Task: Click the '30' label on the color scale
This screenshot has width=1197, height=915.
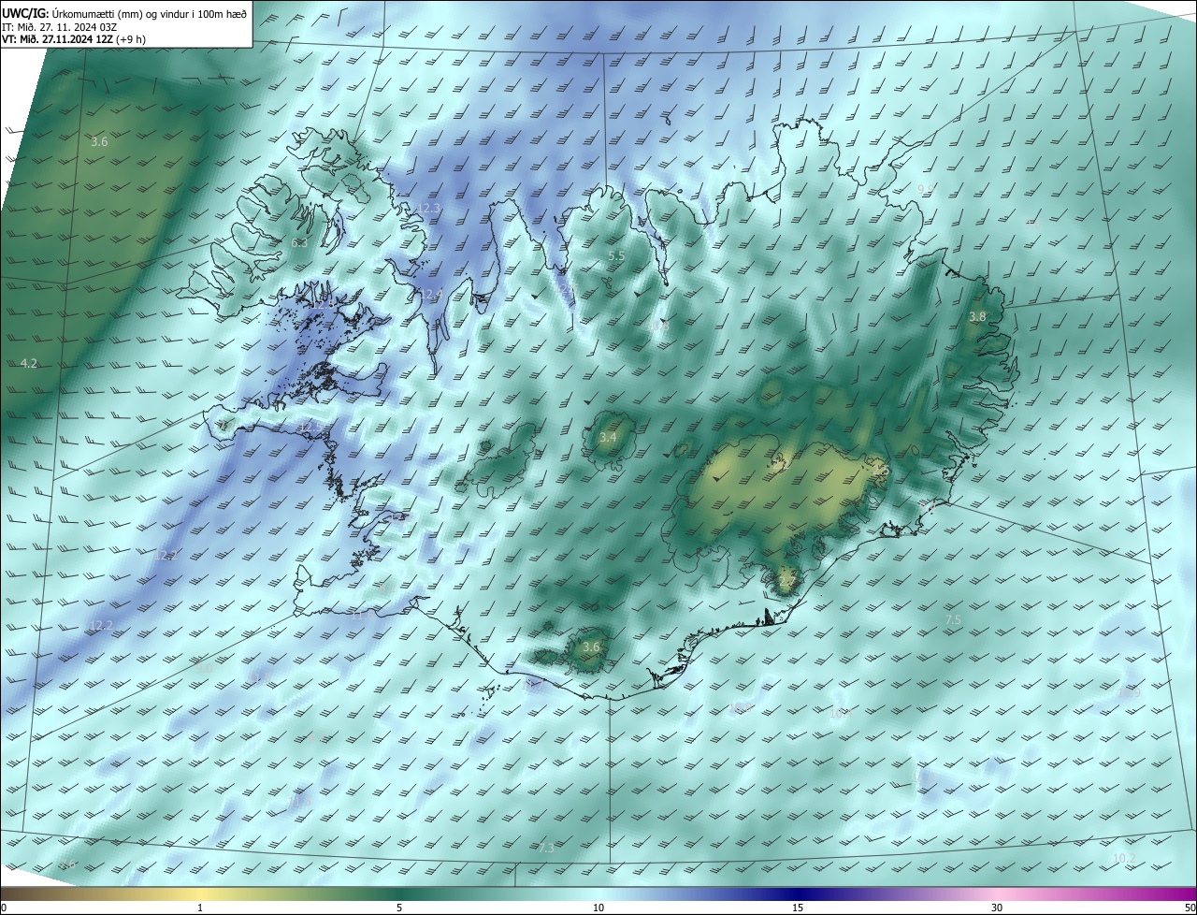Action: (997, 908)
